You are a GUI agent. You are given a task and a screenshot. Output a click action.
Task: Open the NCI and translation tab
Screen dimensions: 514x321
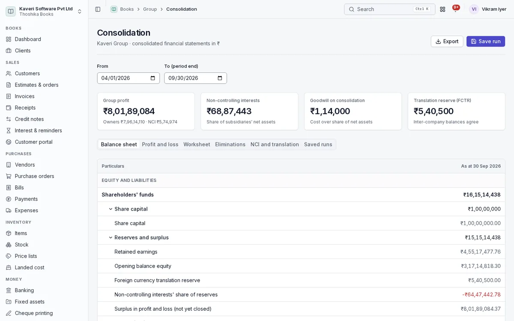coord(275,144)
